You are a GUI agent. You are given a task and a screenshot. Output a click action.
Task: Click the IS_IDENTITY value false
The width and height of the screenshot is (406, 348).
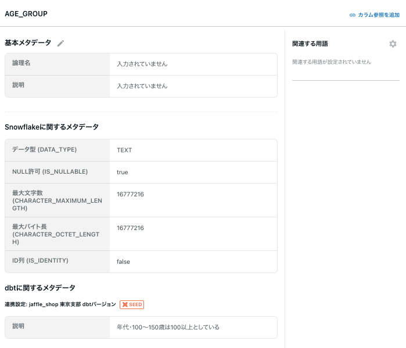(123, 262)
